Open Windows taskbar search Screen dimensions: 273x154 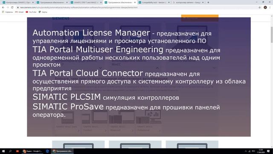[x=10, y=151]
